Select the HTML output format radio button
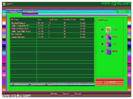 102,51
